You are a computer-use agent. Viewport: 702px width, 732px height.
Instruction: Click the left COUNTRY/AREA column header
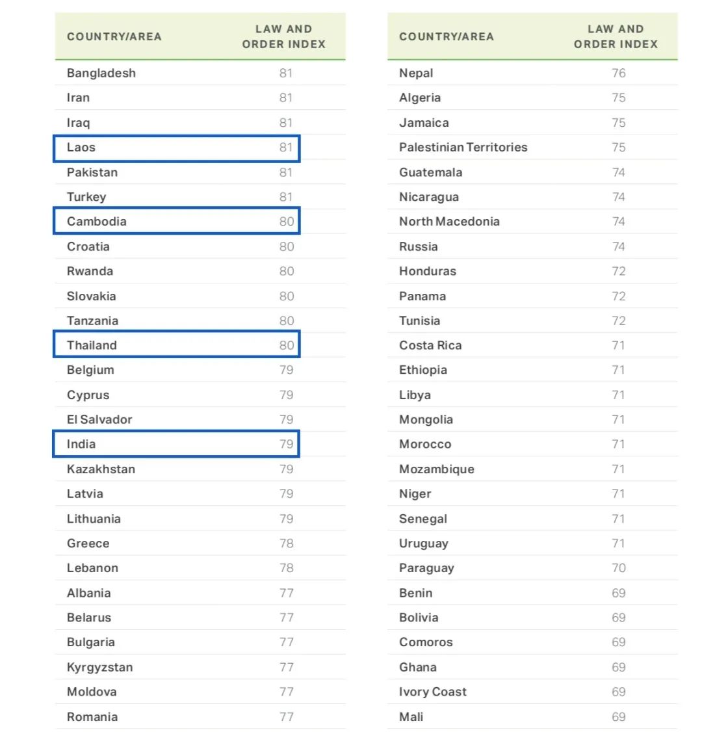[x=114, y=36]
